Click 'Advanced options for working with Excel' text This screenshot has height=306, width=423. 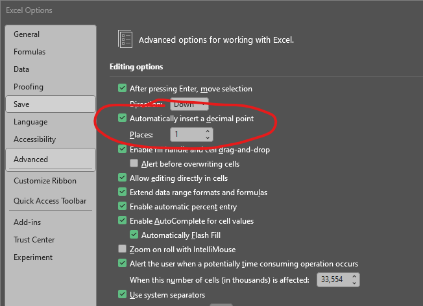click(216, 40)
